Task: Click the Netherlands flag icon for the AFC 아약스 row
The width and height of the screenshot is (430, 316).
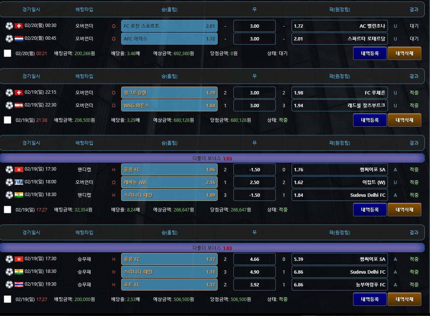Action: (19, 39)
